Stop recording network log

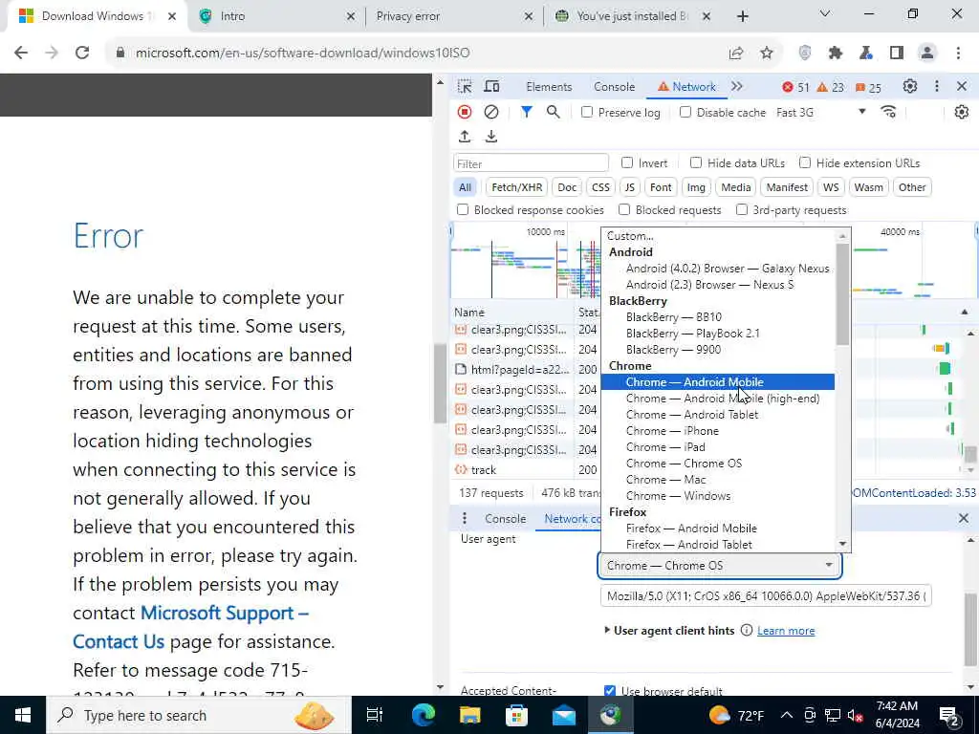pyautogui.click(x=465, y=112)
